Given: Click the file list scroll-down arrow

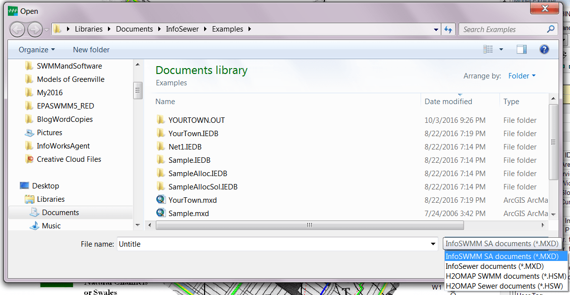Looking at the screenshot, I should click(x=553, y=214).
